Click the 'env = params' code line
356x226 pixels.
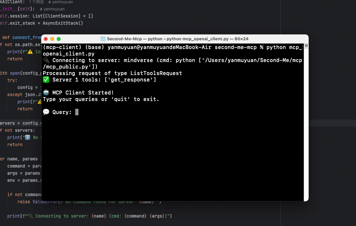tap(24, 180)
